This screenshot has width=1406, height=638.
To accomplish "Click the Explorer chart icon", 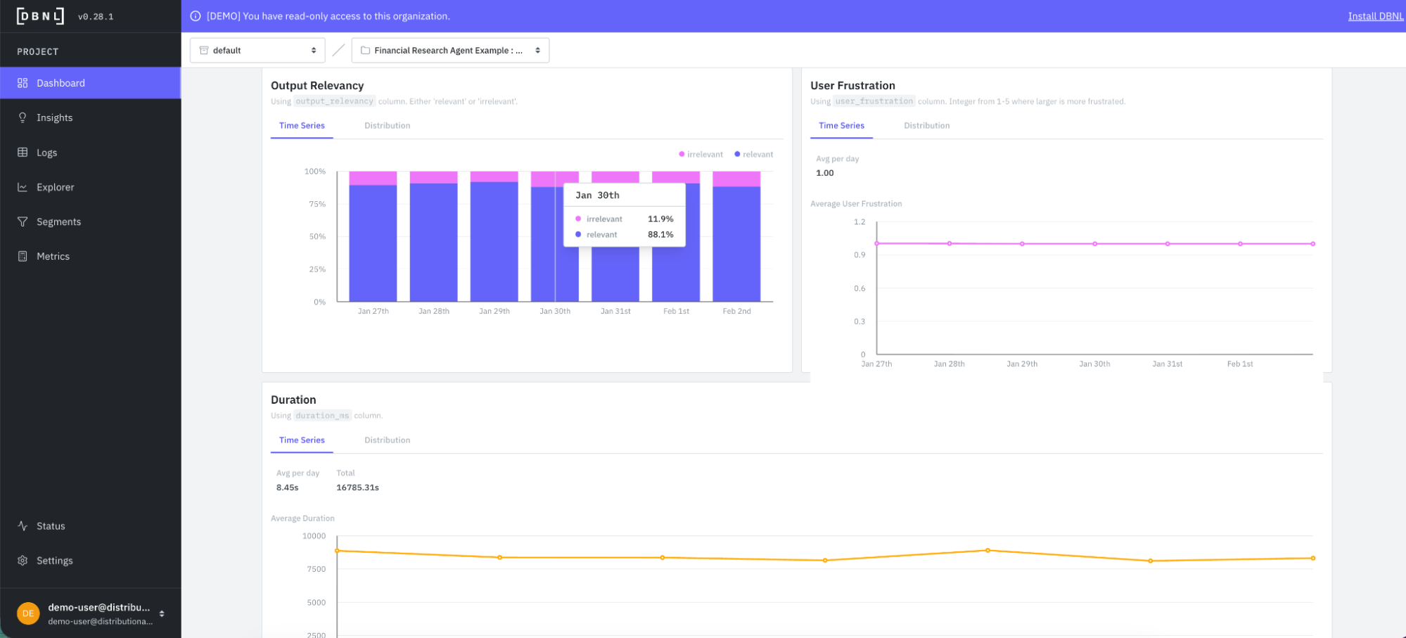I will [23, 187].
